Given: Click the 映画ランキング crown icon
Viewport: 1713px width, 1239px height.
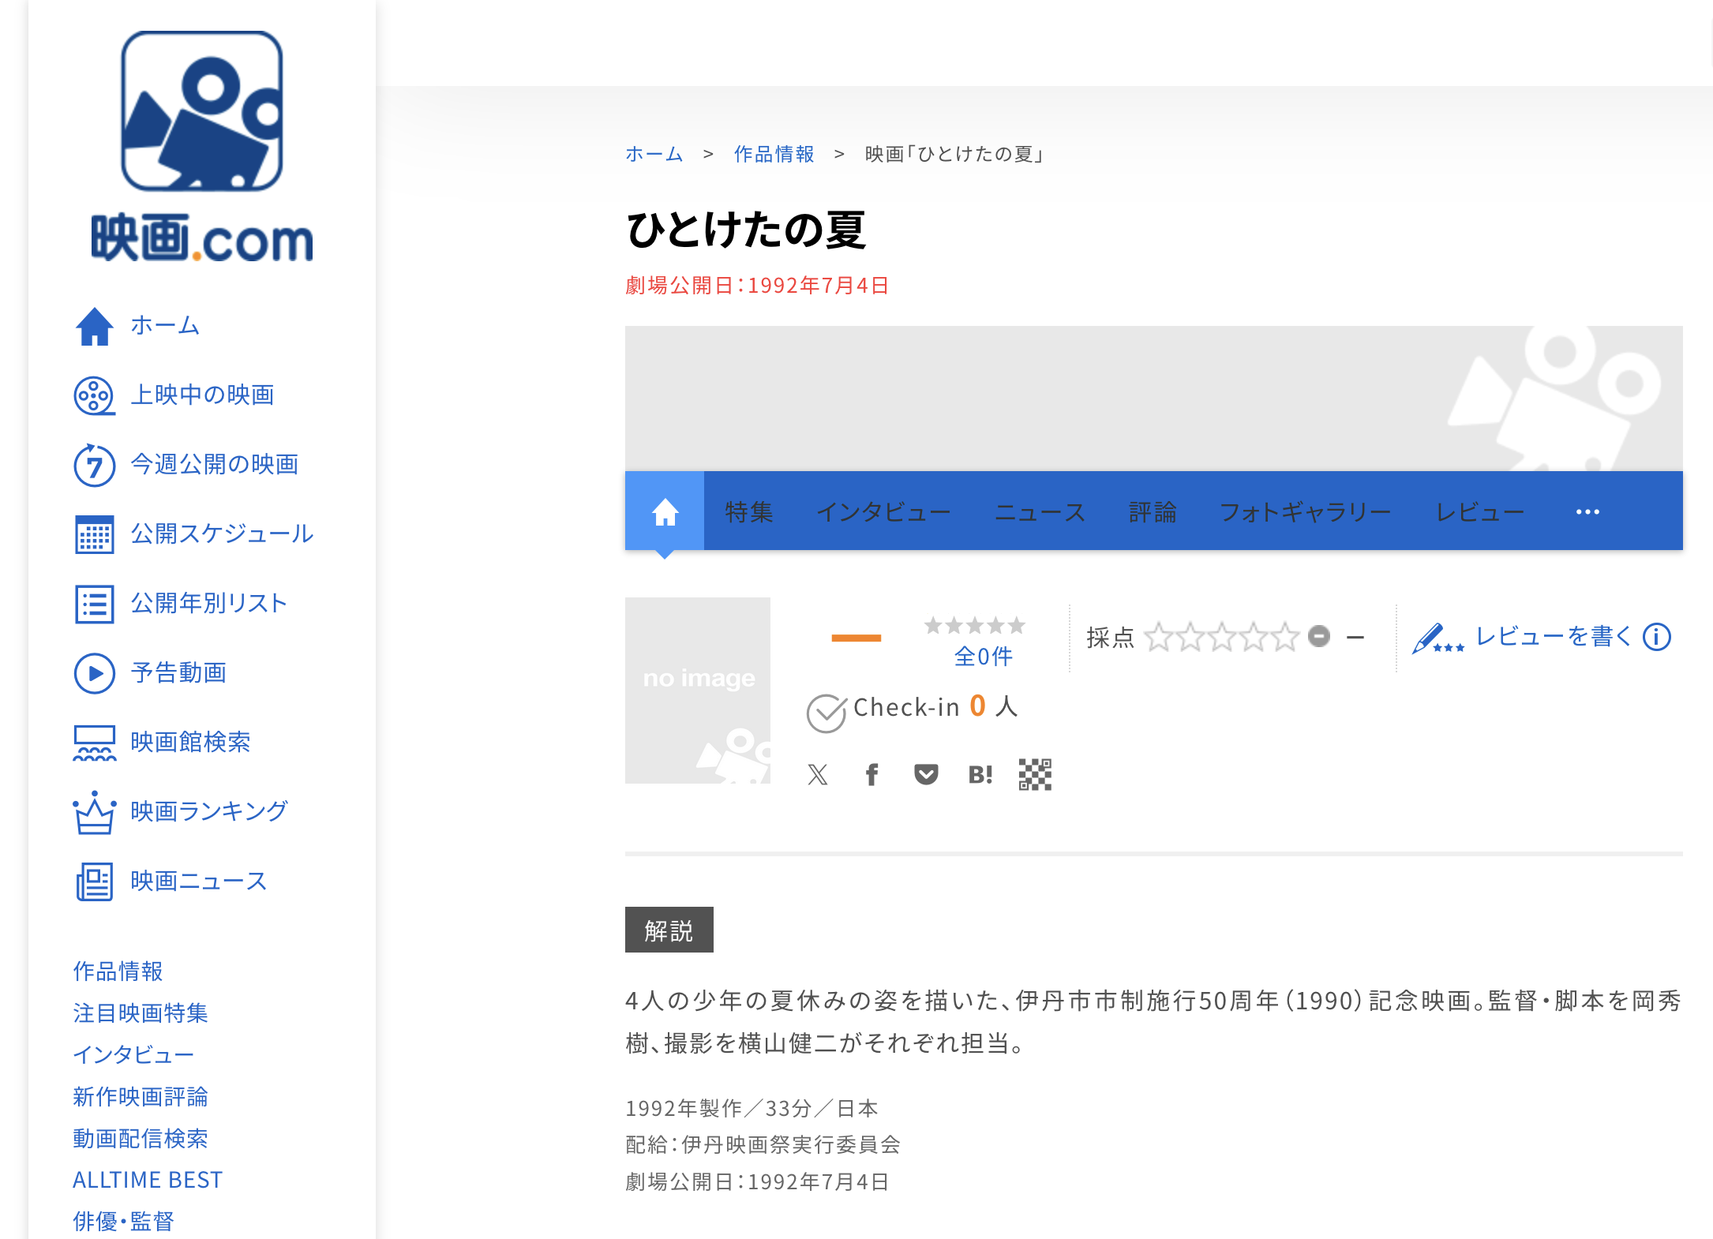Looking at the screenshot, I should pos(94,811).
